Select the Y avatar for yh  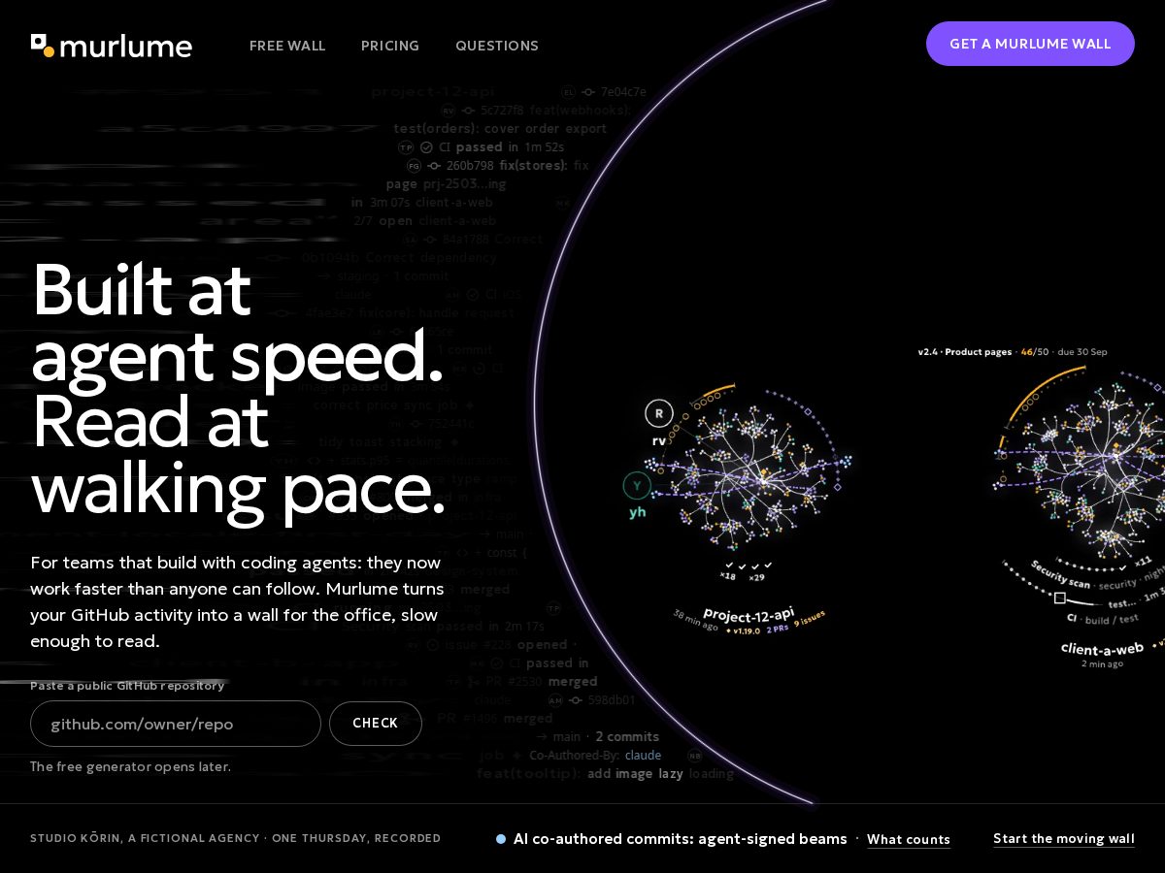pos(637,486)
